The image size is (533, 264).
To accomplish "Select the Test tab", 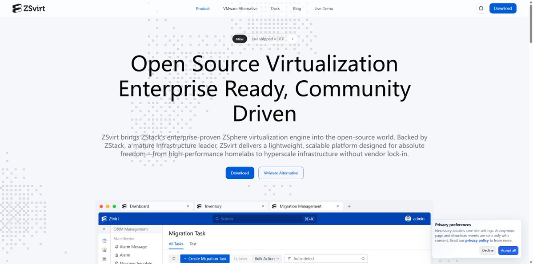I will coord(193,244).
